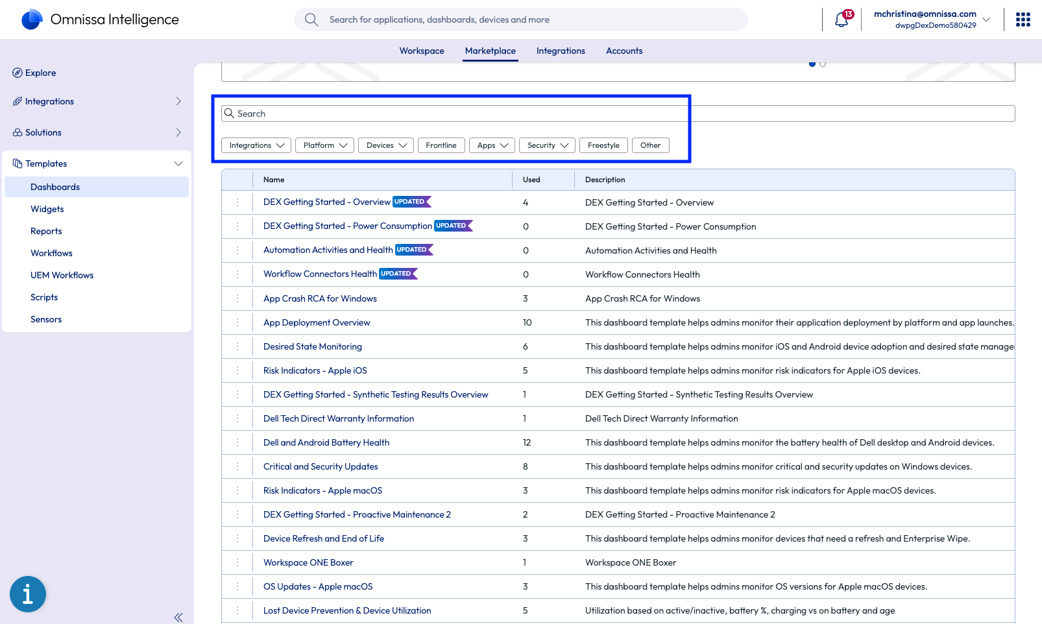Select Widgets under Templates
Viewport: 1042px width, 624px height.
click(47, 209)
